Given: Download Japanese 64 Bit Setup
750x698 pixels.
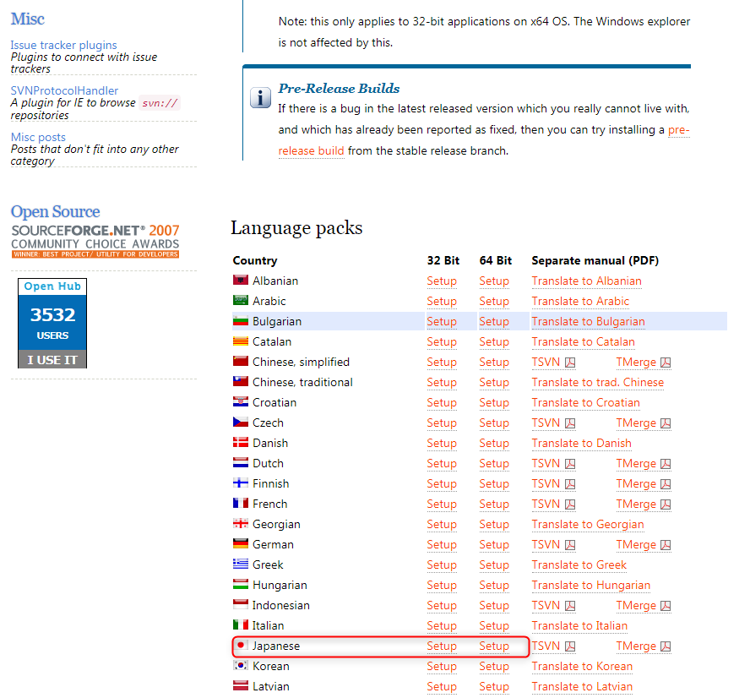Looking at the screenshot, I should (x=494, y=646).
